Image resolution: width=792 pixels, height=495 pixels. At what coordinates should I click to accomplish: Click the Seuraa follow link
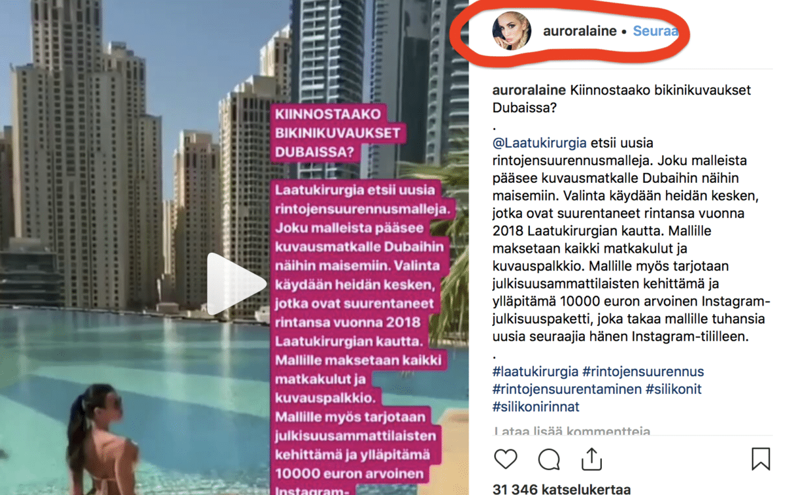655,31
